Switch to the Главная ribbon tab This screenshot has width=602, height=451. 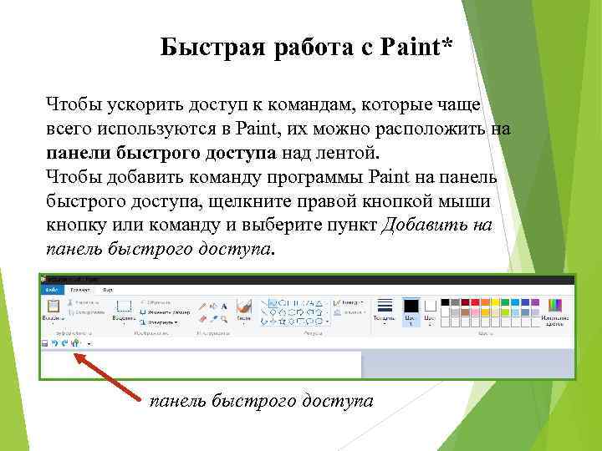coord(80,290)
